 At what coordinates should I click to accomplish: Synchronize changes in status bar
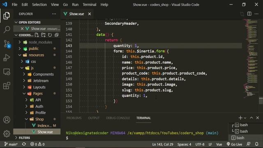tap(24, 144)
